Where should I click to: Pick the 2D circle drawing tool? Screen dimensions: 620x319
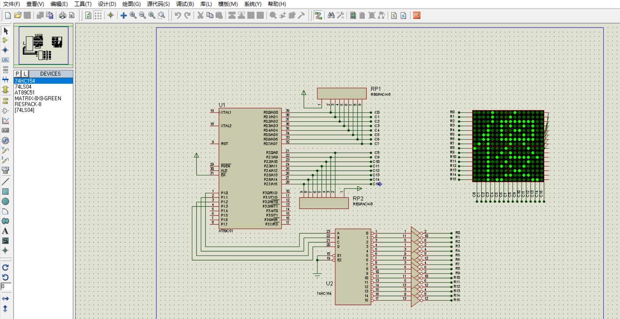click(5, 201)
